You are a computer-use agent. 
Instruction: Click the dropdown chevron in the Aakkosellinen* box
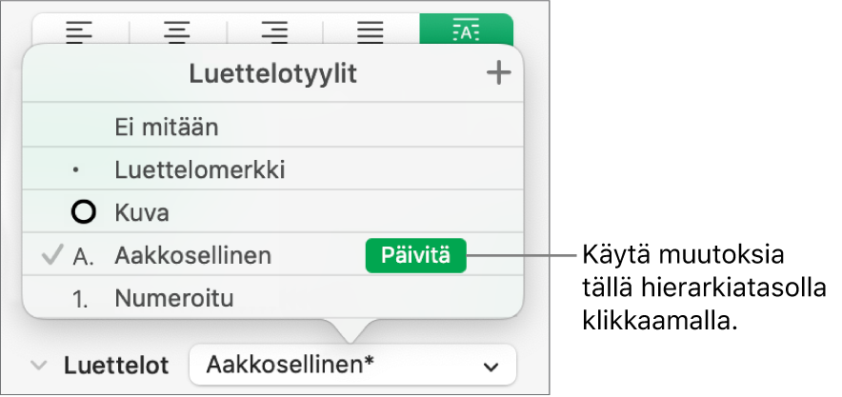(x=491, y=367)
